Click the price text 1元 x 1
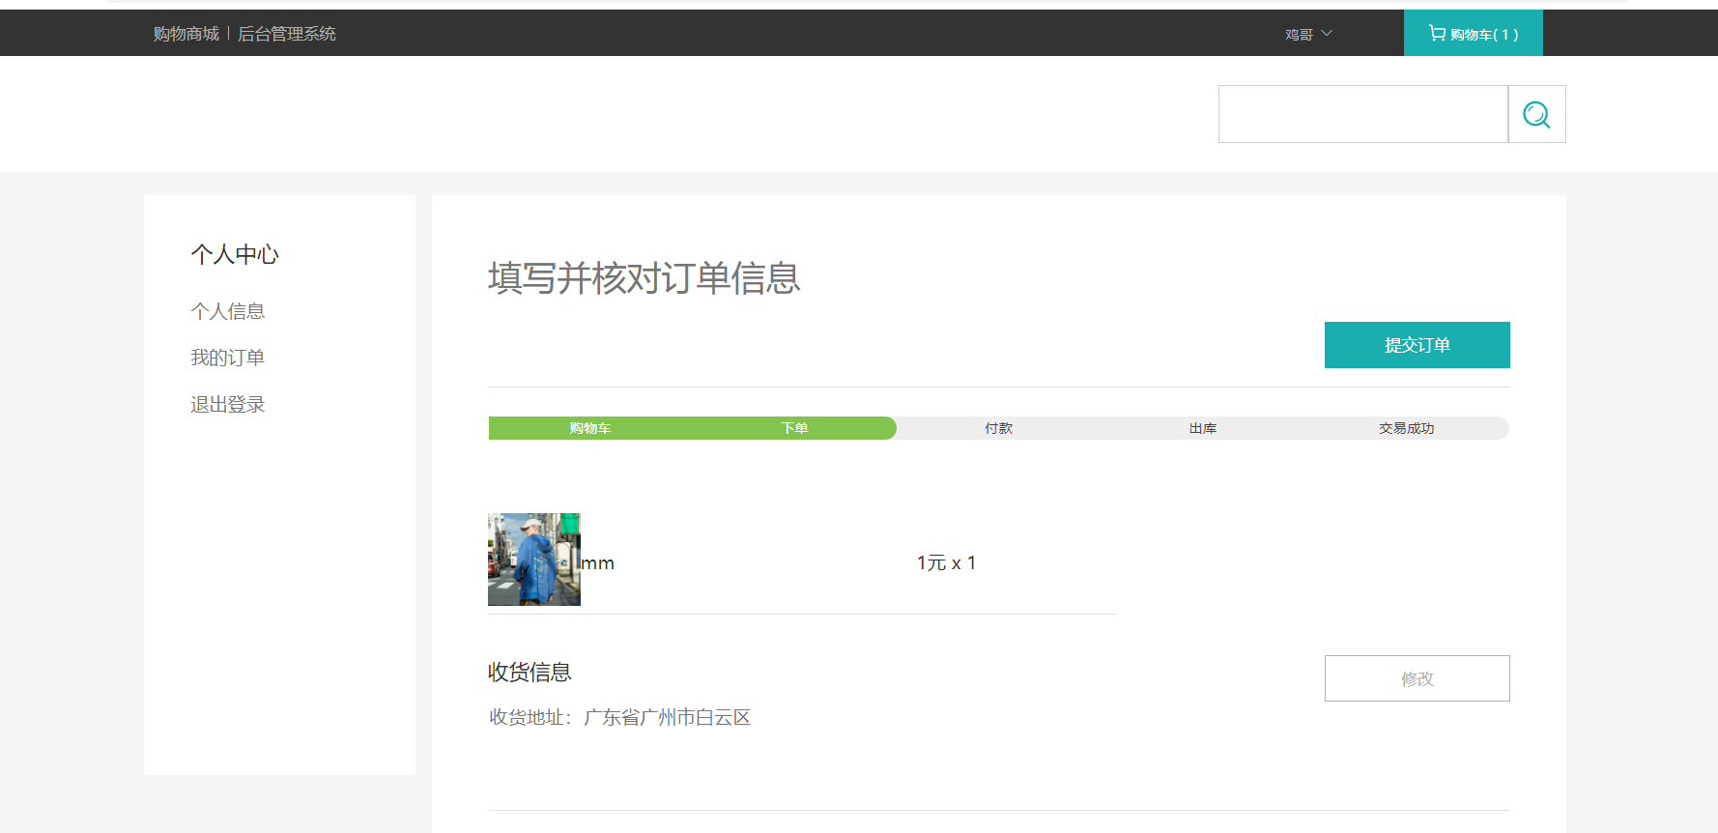The width and height of the screenshot is (1718, 833). point(946,562)
